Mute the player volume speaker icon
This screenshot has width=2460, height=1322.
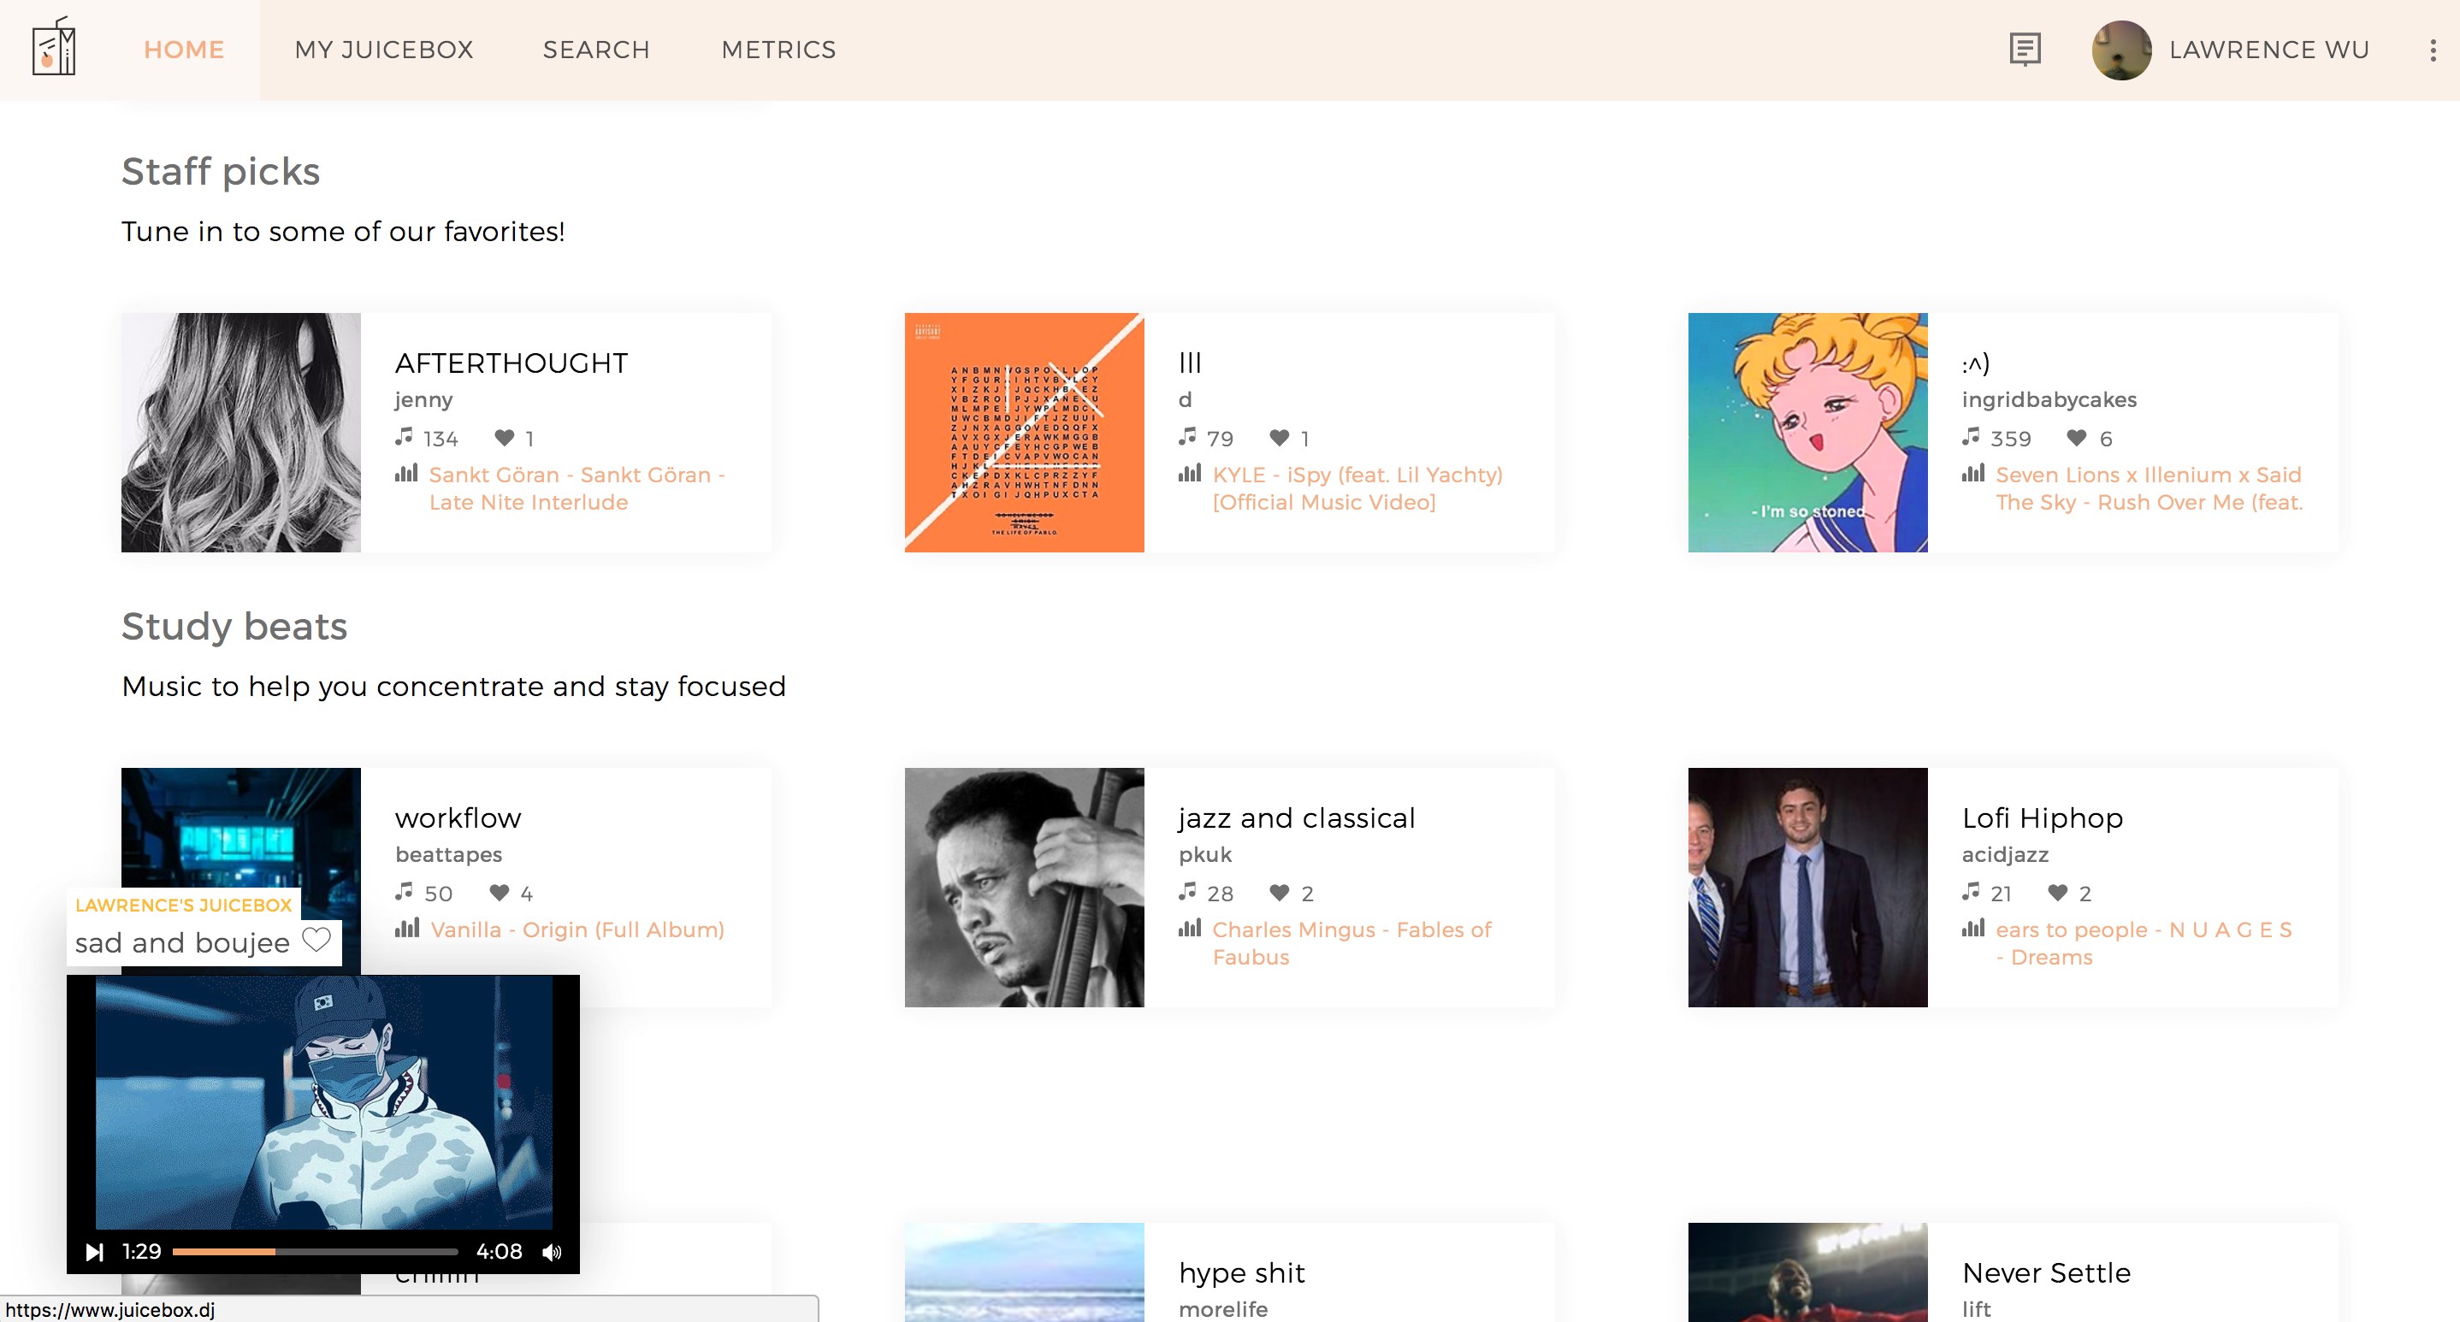[x=552, y=1251]
